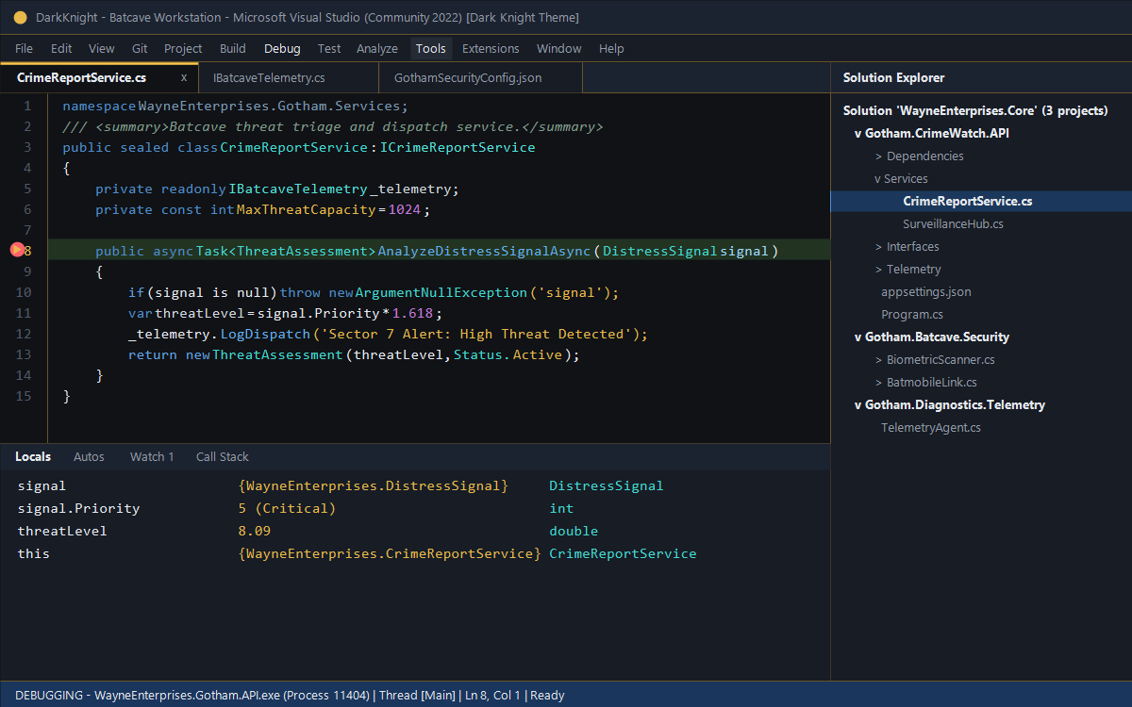Click the value '8.09' in Locals

tap(255, 531)
